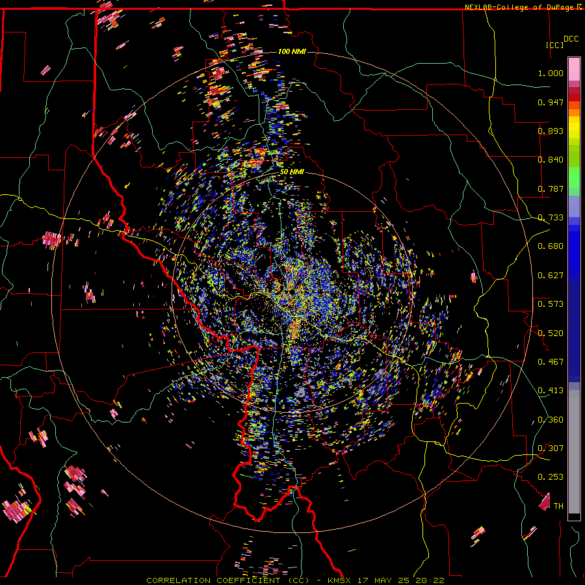Click the TH label at legend bottom
The image size is (585, 585).
tap(558, 506)
